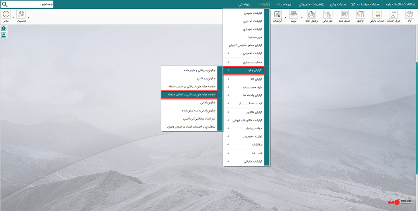Screen dimensions: 418x211
Task: Click the magnifier search icon
Action: (x=5, y=4)
